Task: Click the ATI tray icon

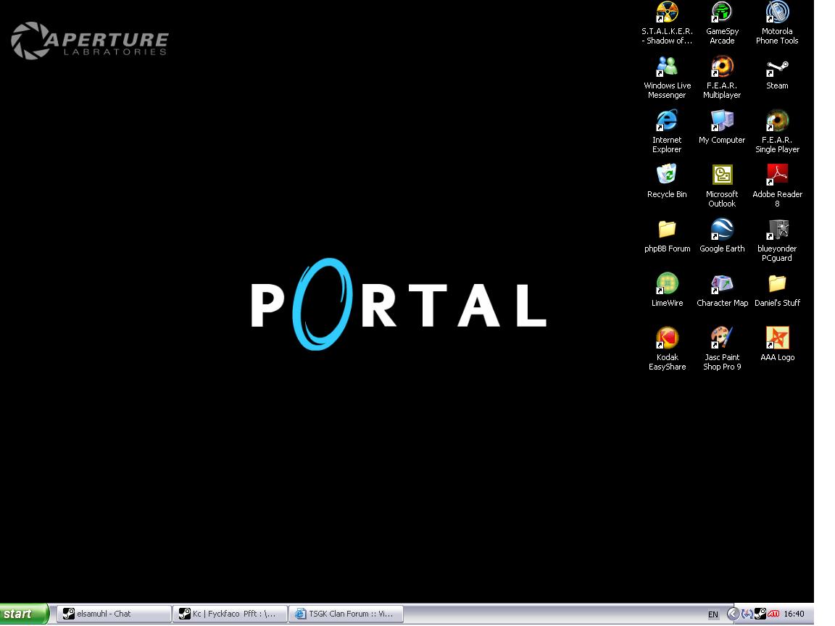Action: [773, 614]
